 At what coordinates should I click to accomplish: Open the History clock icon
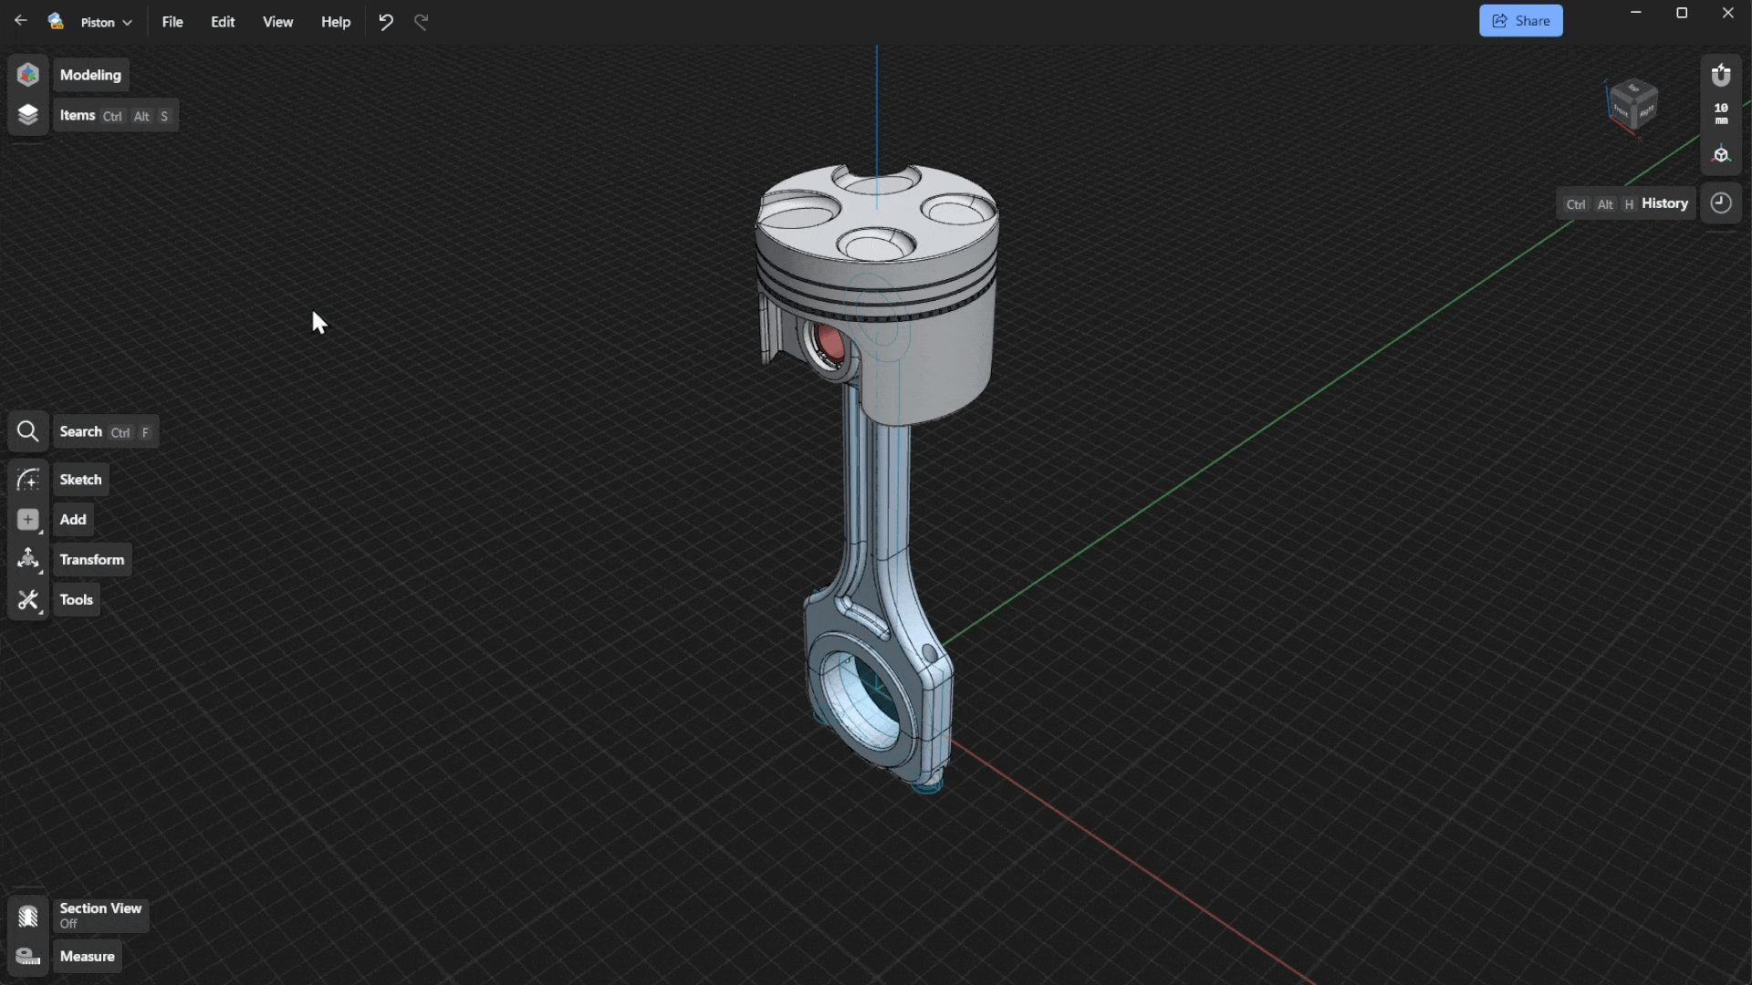point(1721,203)
